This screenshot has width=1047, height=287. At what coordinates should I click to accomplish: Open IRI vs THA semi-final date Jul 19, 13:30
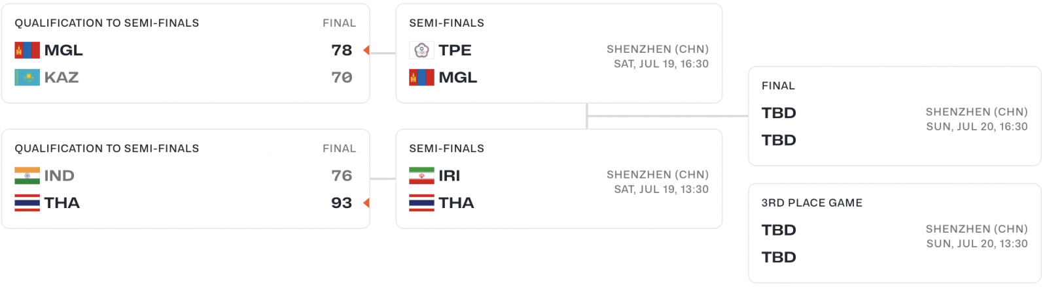click(661, 189)
